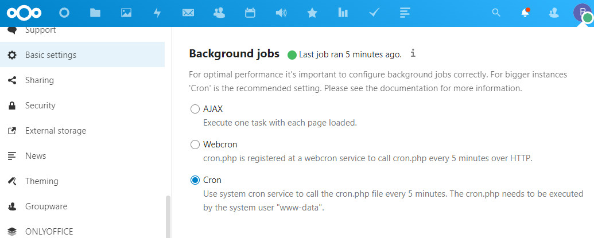The width and height of the screenshot is (594, 238).
Task: Open Sharing settings in sidebar
Action: click(40, 80)
